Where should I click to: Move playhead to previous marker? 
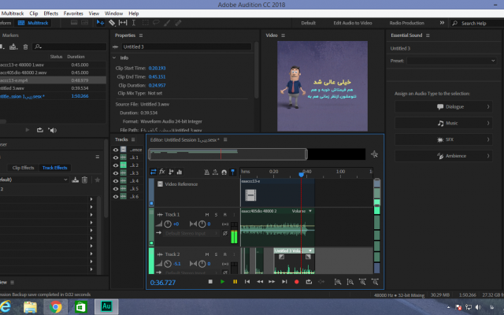[247, 282]
